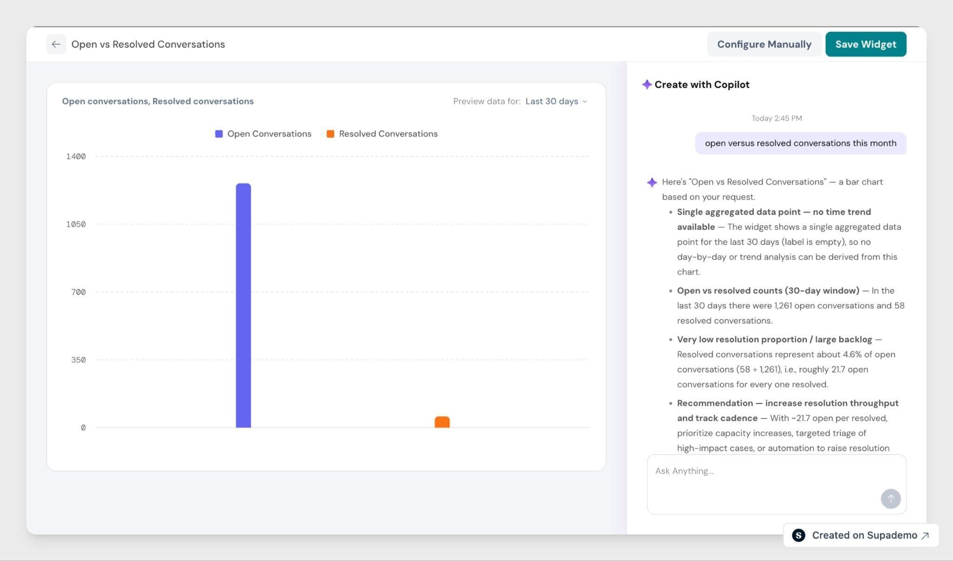Save the widget with Save Widget
Screen dimensions: 953x561
pyautogui.click(x=866, y=44)
